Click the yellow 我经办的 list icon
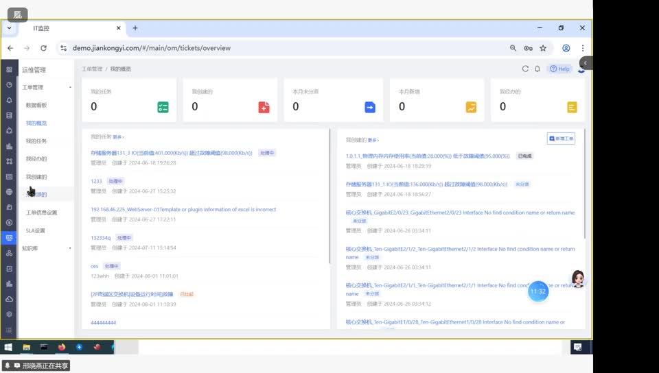Image resolution: width=659 pixels, height=373 pixels. click(572, 107)
